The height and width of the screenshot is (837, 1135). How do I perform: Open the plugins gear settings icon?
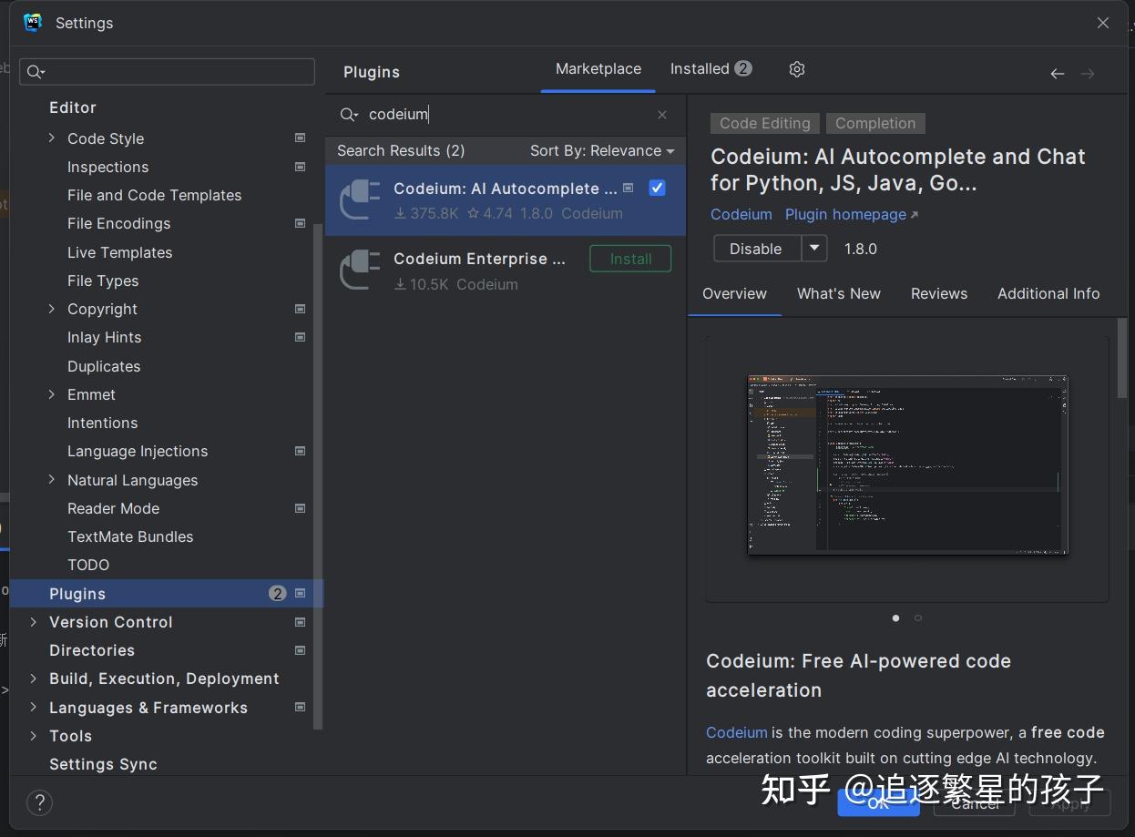coord(797,69)
